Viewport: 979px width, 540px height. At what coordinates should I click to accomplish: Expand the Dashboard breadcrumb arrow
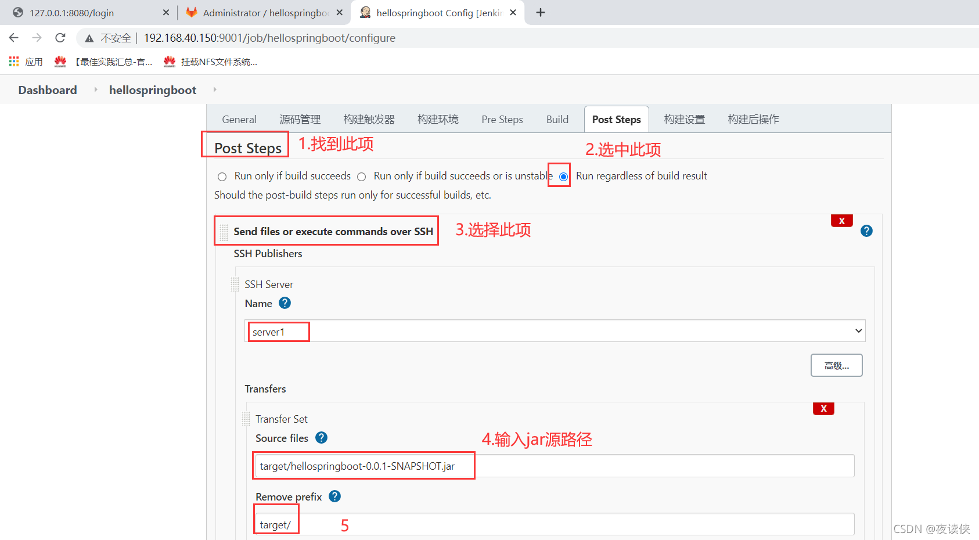(96, 89)
